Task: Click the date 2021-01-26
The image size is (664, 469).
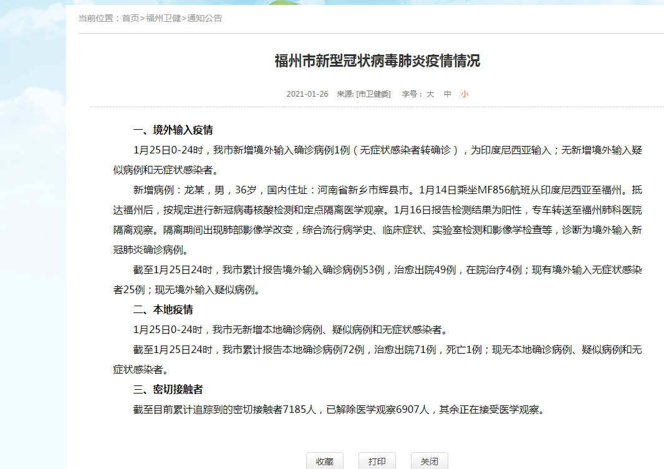Action: click(307, 94)
